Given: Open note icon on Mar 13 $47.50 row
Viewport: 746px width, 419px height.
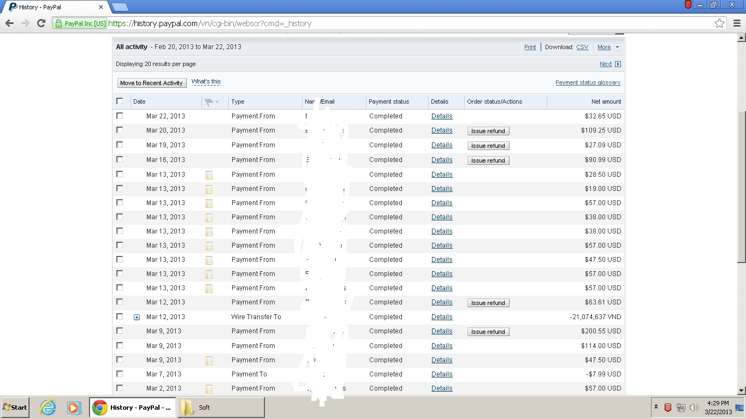Looking at the screenshot, I should click(x=209, y=260).
